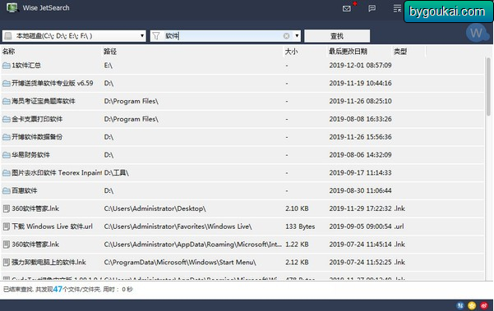
Task: Click folder icon of 1软件汇总
Action: click(7, 66)
